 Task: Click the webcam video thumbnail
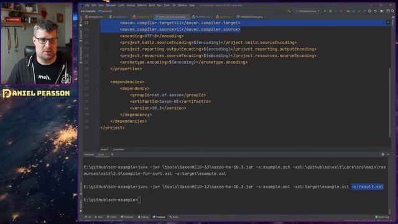tap(37, 43)
